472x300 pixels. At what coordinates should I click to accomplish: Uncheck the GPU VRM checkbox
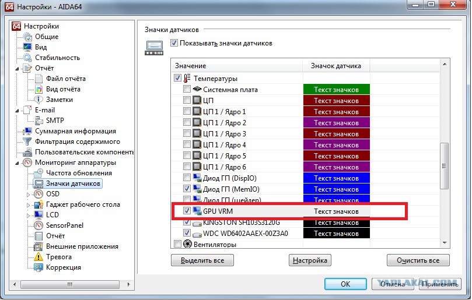(187, 211)
